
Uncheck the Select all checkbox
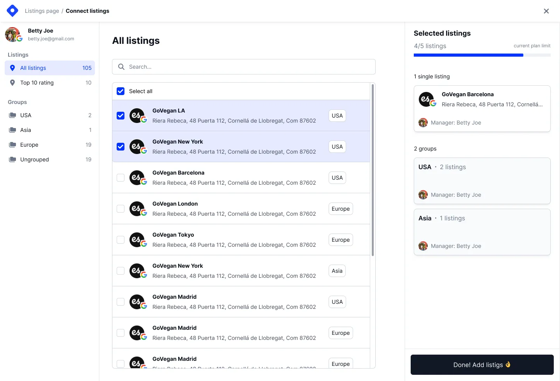pos(121,91)
